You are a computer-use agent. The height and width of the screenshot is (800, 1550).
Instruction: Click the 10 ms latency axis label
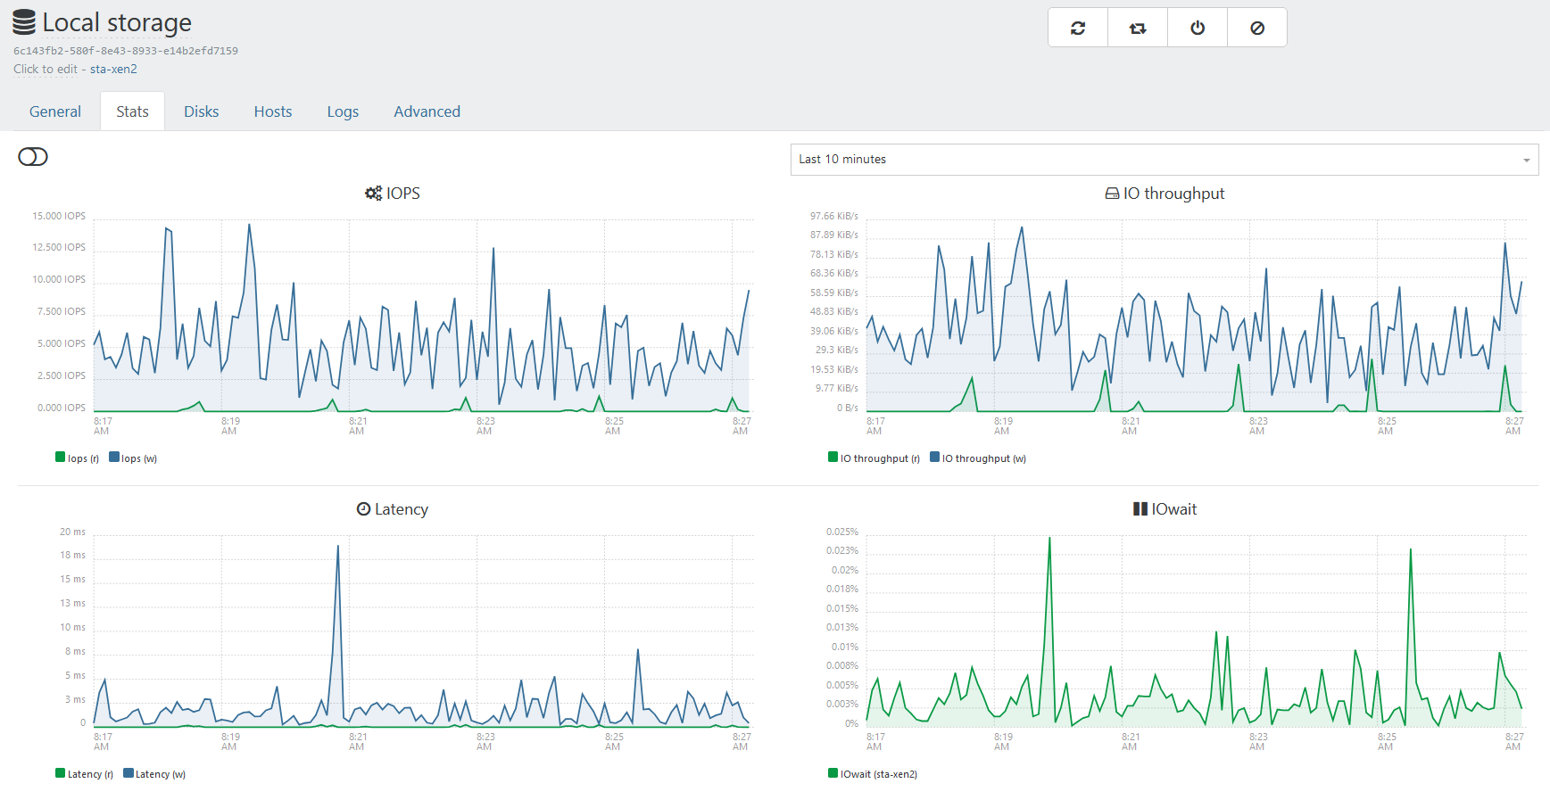[73, 628]
